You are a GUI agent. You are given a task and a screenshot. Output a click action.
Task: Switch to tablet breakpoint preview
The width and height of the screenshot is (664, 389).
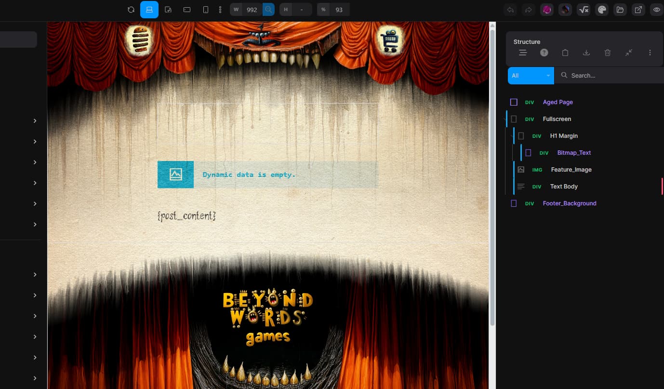pos(168,10)
